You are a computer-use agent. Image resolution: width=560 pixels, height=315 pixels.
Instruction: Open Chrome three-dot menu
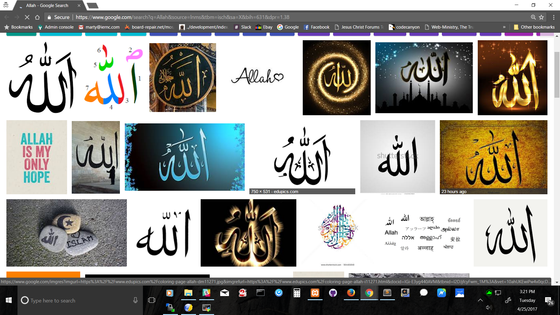(x=554, y=17)
